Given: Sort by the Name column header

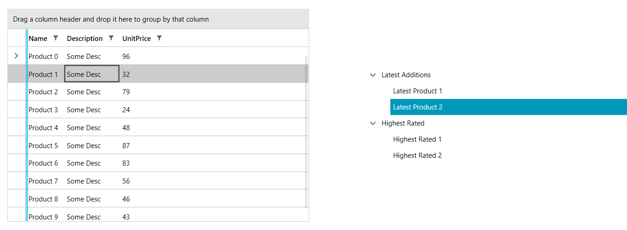Looking at the screenshot, I should (x=38, y=39).
